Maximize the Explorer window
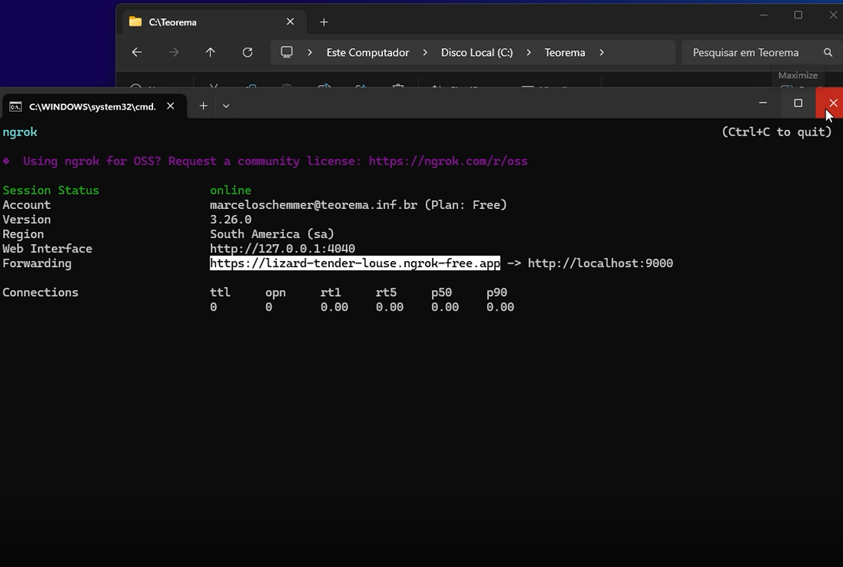Viewport: 843px width, 567px height. (x=799, y=15)
